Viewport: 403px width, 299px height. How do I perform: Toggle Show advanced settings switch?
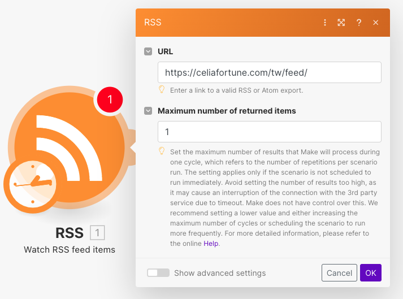coord(158,273)
